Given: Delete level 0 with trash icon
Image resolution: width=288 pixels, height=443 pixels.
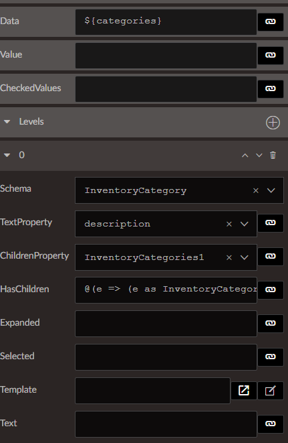Looking at the screenshot, I should tap(273, 155).
